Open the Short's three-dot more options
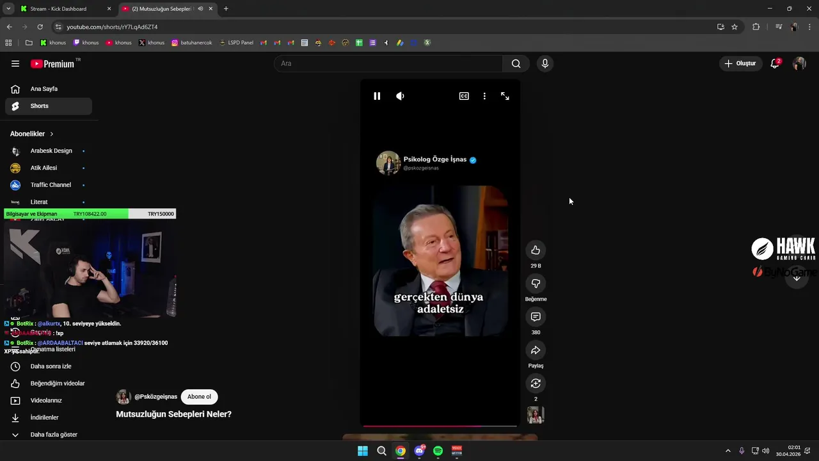Screen dimensions: 819x461 [484, 96]
